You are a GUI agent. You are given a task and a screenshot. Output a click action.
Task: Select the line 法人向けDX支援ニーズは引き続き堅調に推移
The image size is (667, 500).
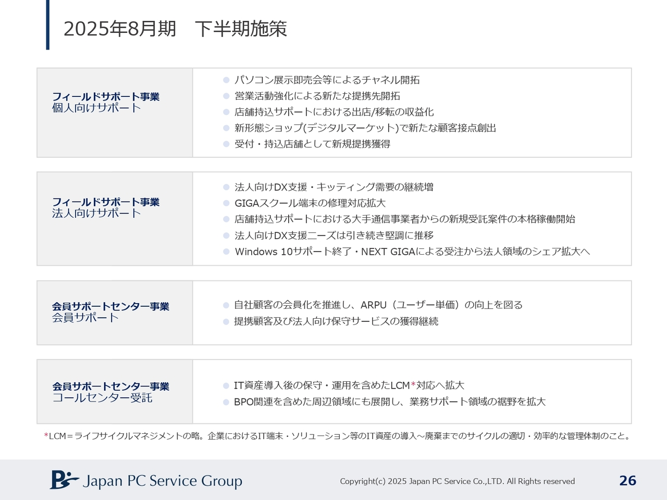334,235
